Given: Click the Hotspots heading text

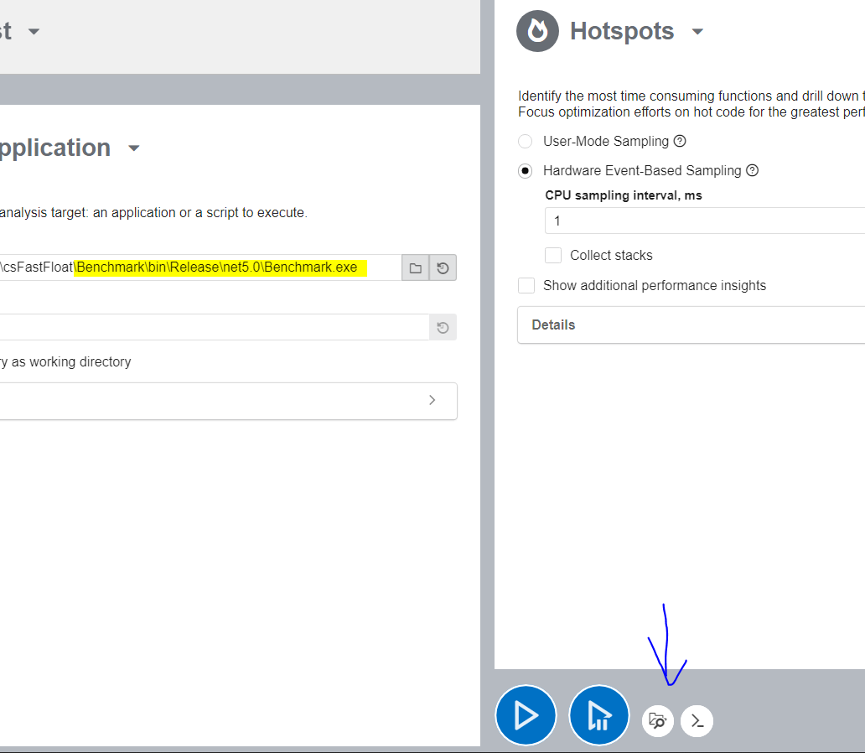Looking at the screenshot, I should (622, 31).
